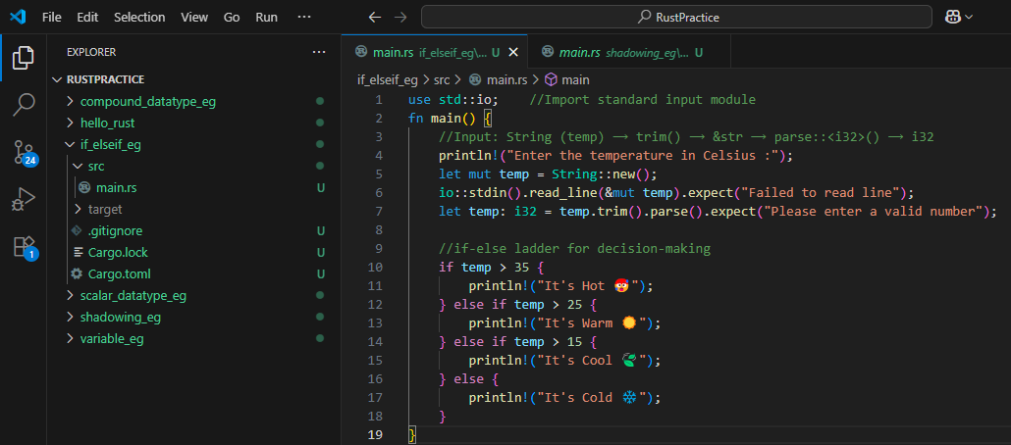Click line number 19 in the gutter
1011x445 pixels.
coord(375,434)
